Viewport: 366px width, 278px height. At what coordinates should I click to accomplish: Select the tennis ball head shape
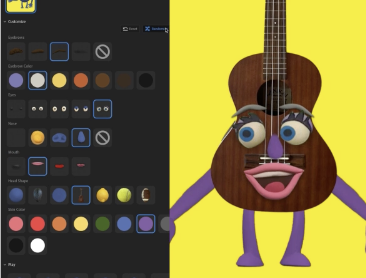pyautogui.click(x=124, y=195)
